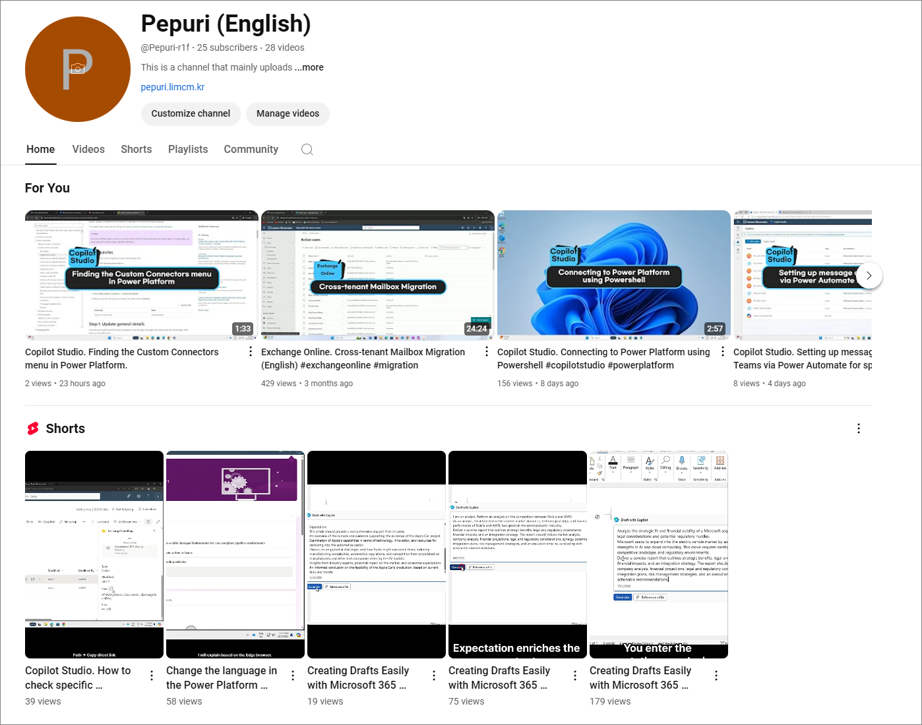Click the '156 views • 8 days ago' text
922x725 pixels.
(538, 384)
